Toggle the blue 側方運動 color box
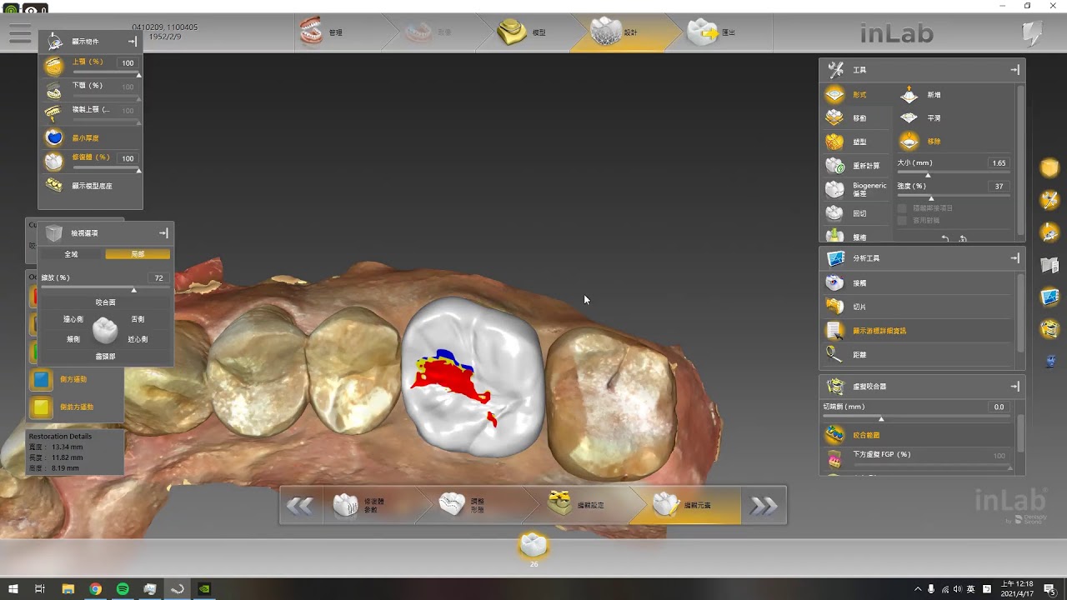The width and height of the screenshot is (1067, 600). coord(40,379)
